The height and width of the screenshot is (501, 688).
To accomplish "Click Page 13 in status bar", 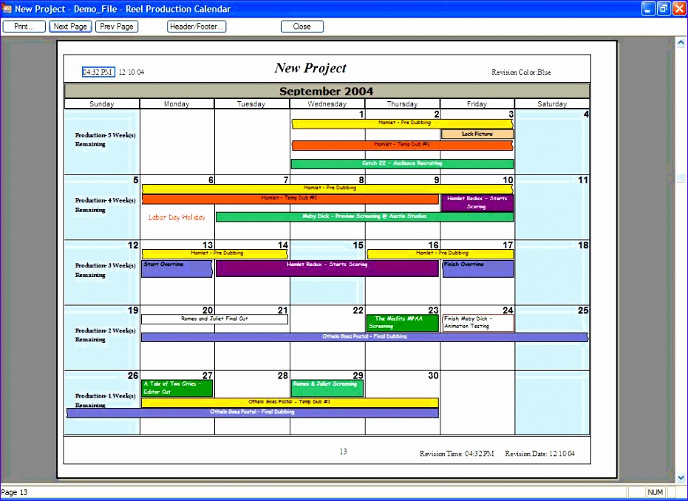I will click(15, 492).
